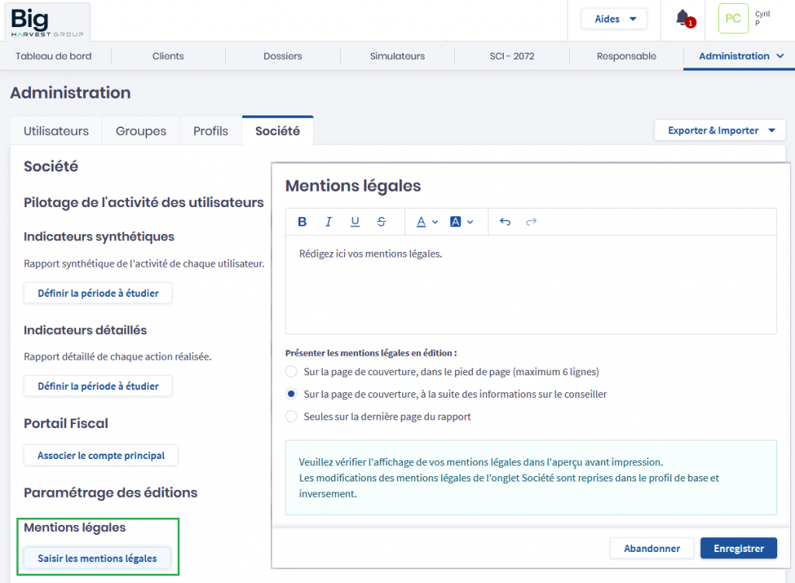Undo the last edit in editor
Screen dimensions: 795x583
pyautogui.click(x=505, y=222)
